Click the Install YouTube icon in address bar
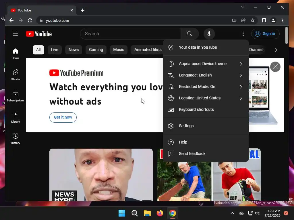Screen dimensions: 294x220 click(x=234, y=20)
